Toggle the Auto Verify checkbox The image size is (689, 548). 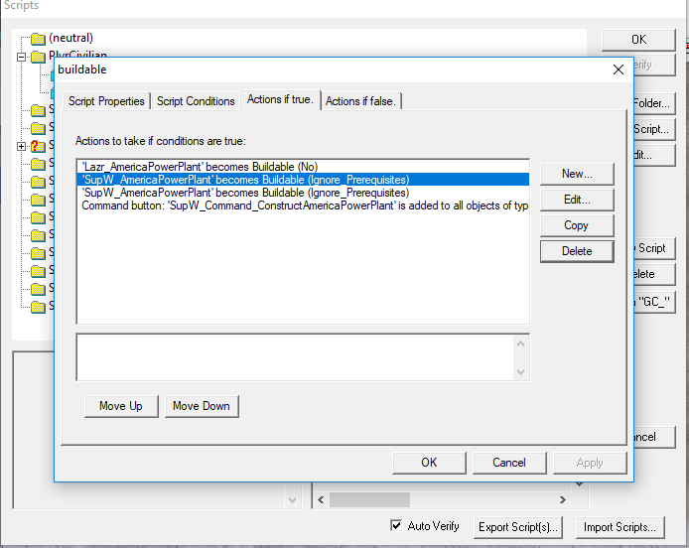point(397,526)
